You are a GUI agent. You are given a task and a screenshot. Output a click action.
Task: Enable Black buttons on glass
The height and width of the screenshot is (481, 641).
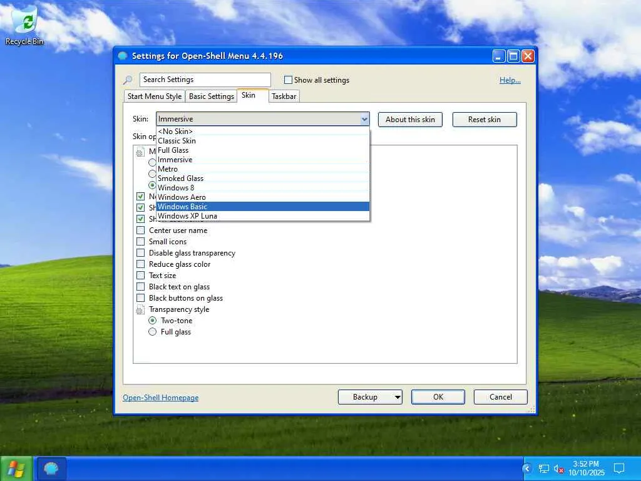[x=141, y=297]
